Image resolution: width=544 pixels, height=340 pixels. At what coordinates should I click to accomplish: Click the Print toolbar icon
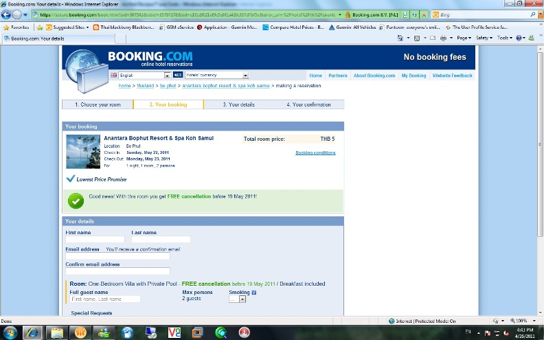pos(443,38)
